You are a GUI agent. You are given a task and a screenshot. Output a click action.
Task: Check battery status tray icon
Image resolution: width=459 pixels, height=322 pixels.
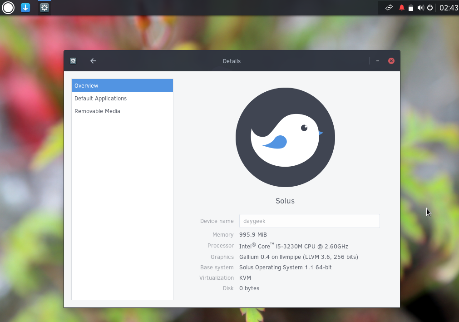tap(411, 8)
